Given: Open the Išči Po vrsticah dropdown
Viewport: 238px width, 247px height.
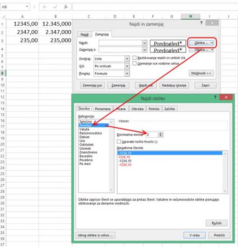Looking at the screenshot, I should [x=127, y=66].
